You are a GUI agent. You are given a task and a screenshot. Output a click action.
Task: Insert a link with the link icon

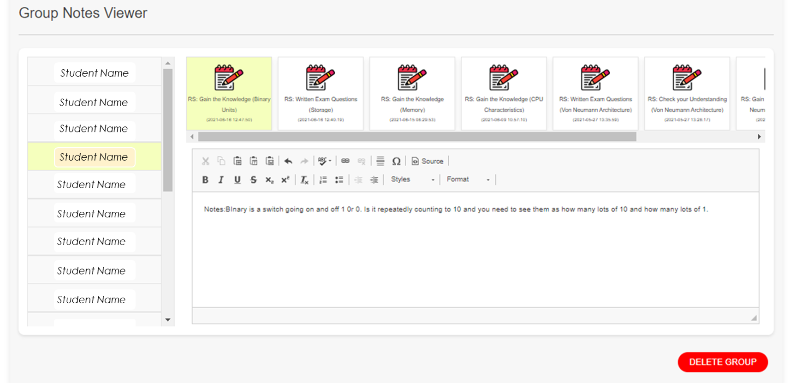pos(345,161)
